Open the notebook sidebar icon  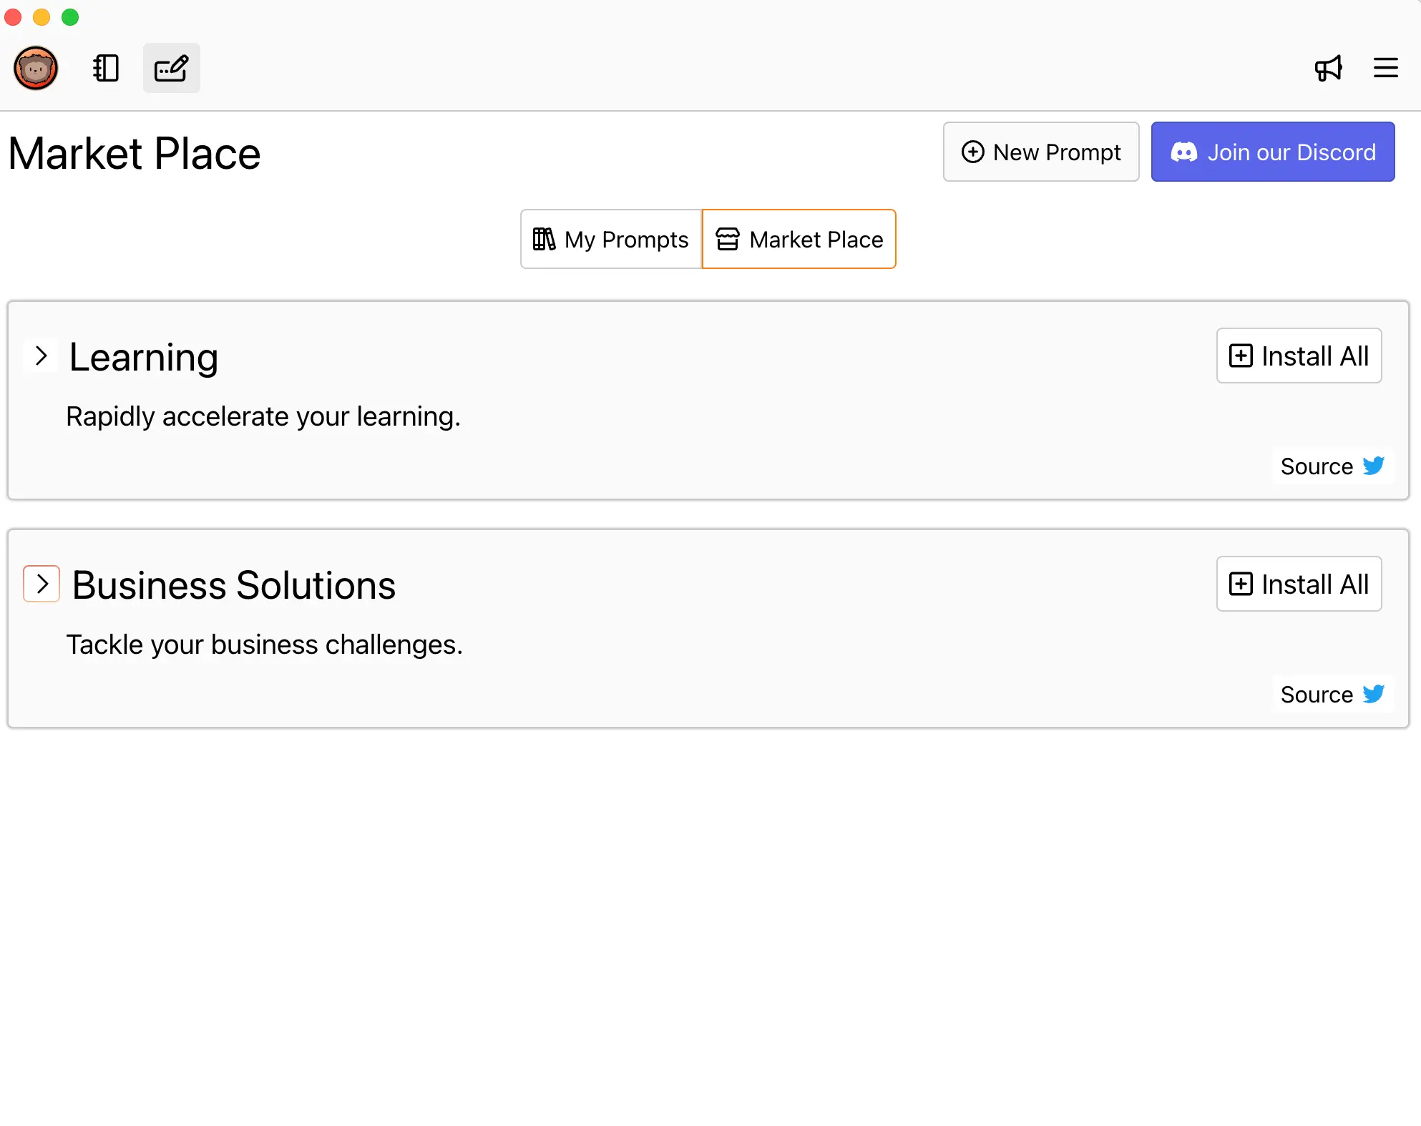[106, 68]
